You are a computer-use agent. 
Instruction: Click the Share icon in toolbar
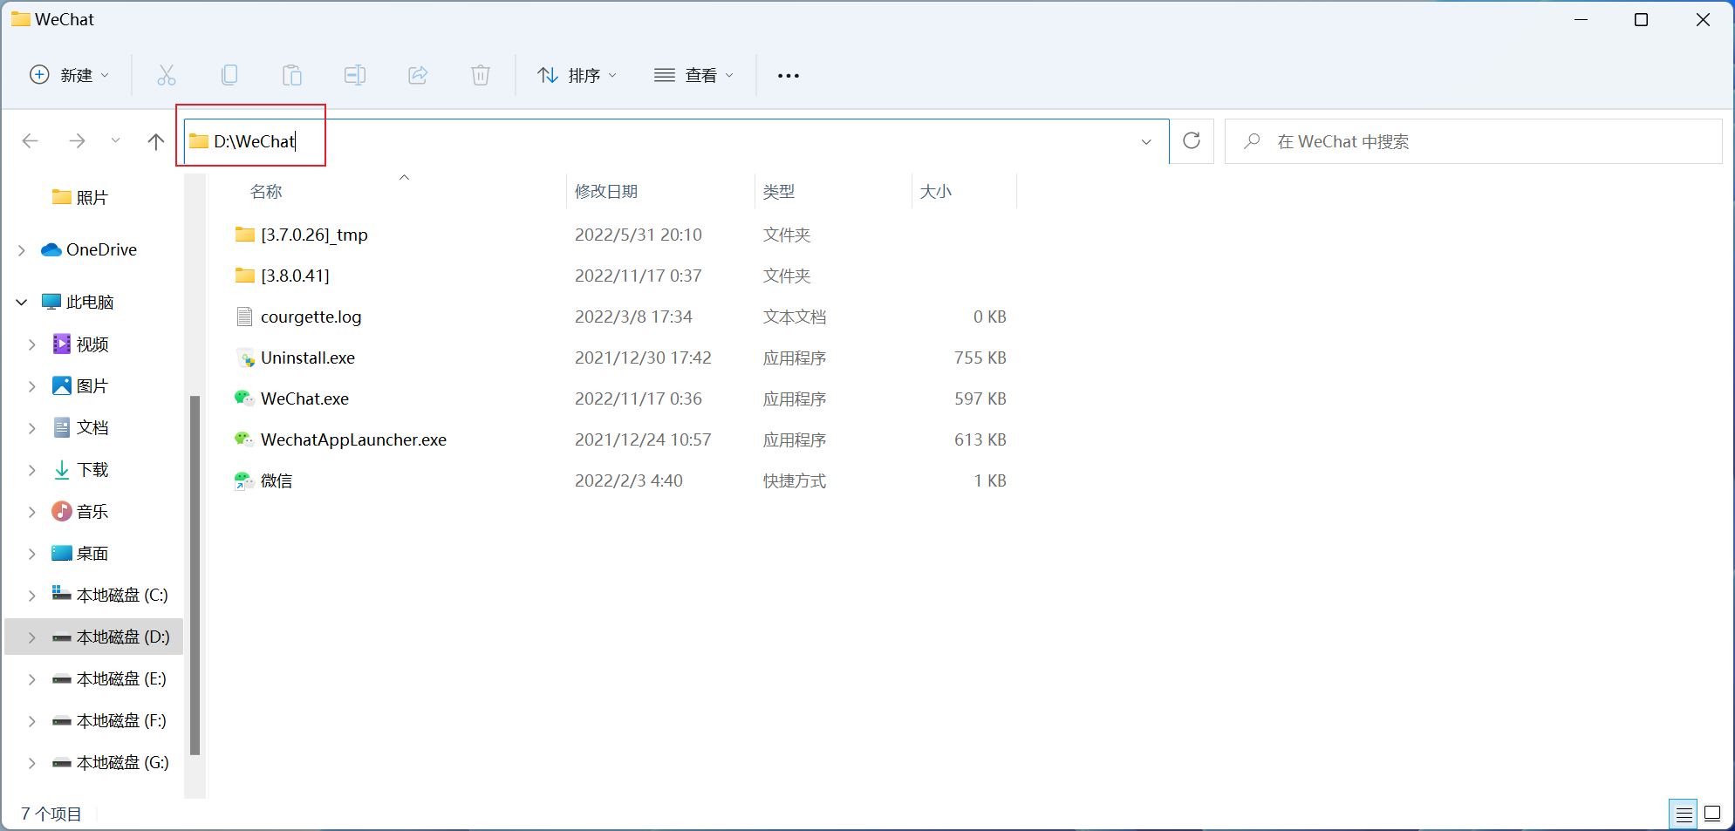coord(418,75)
